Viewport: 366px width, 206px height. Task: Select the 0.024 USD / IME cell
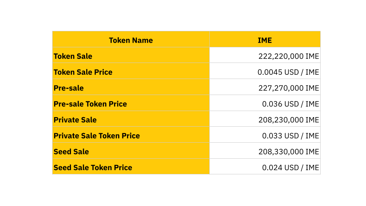pyautogui.click(x=291, y=167)
